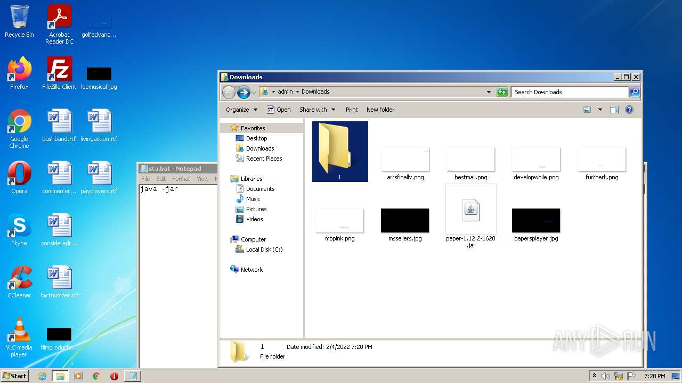Select Downloads in navigation pane

point(260,148)
